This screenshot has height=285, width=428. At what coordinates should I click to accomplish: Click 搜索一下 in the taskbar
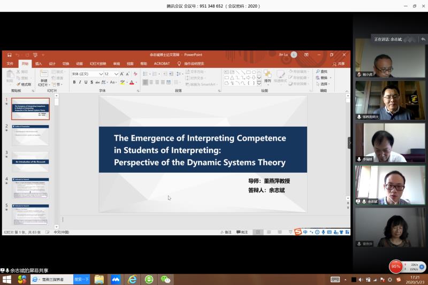(x=81, y=279)
